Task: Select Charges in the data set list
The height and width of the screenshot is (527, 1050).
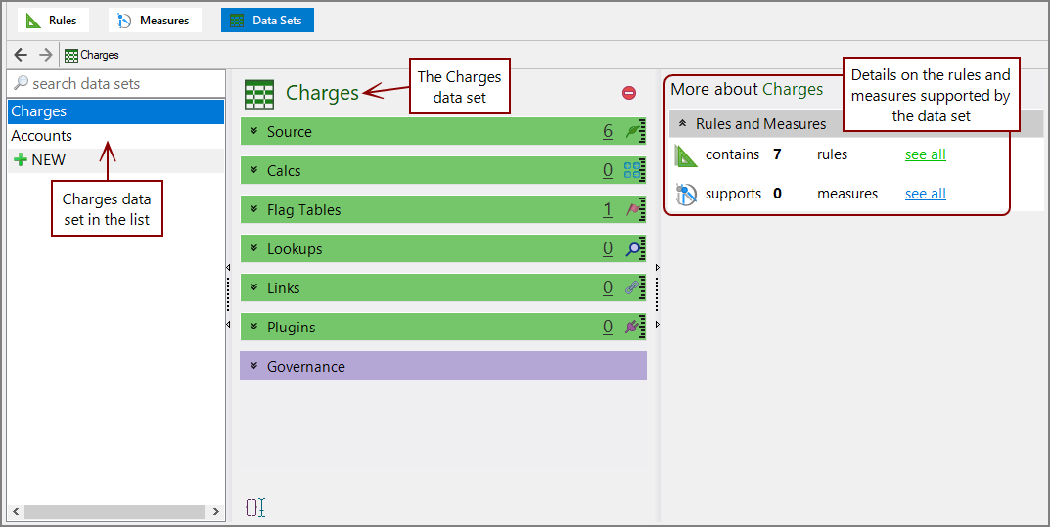Action: click(x=115, y=111)
